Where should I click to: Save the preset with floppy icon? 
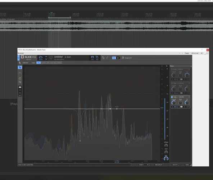coord(92,58)
